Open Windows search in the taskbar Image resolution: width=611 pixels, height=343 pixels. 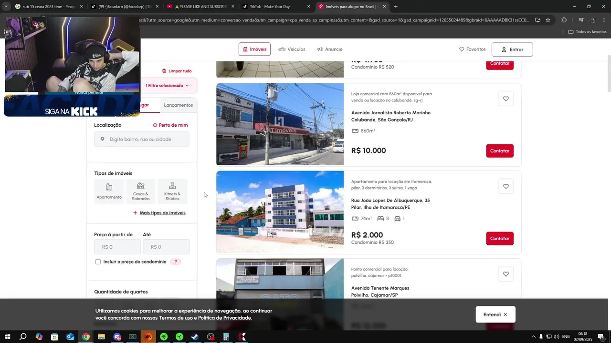pyautogui.click(x=23, y=337)
